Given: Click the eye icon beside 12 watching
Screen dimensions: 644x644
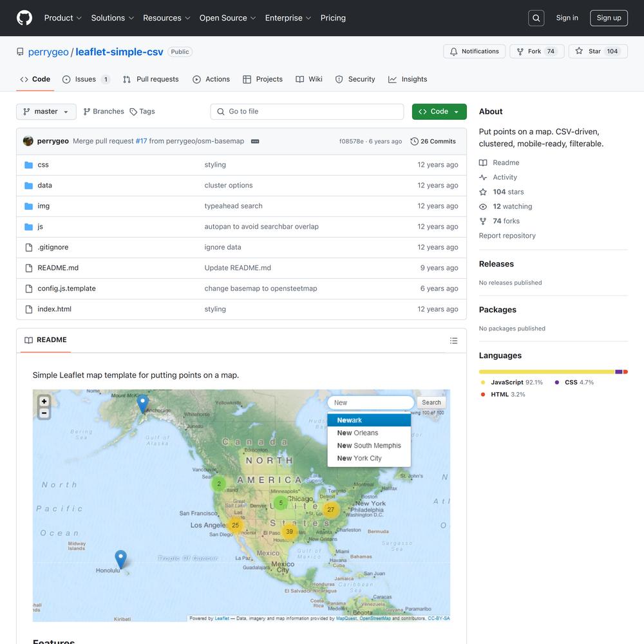Looking at the screenshot, I should coord(483,207).
